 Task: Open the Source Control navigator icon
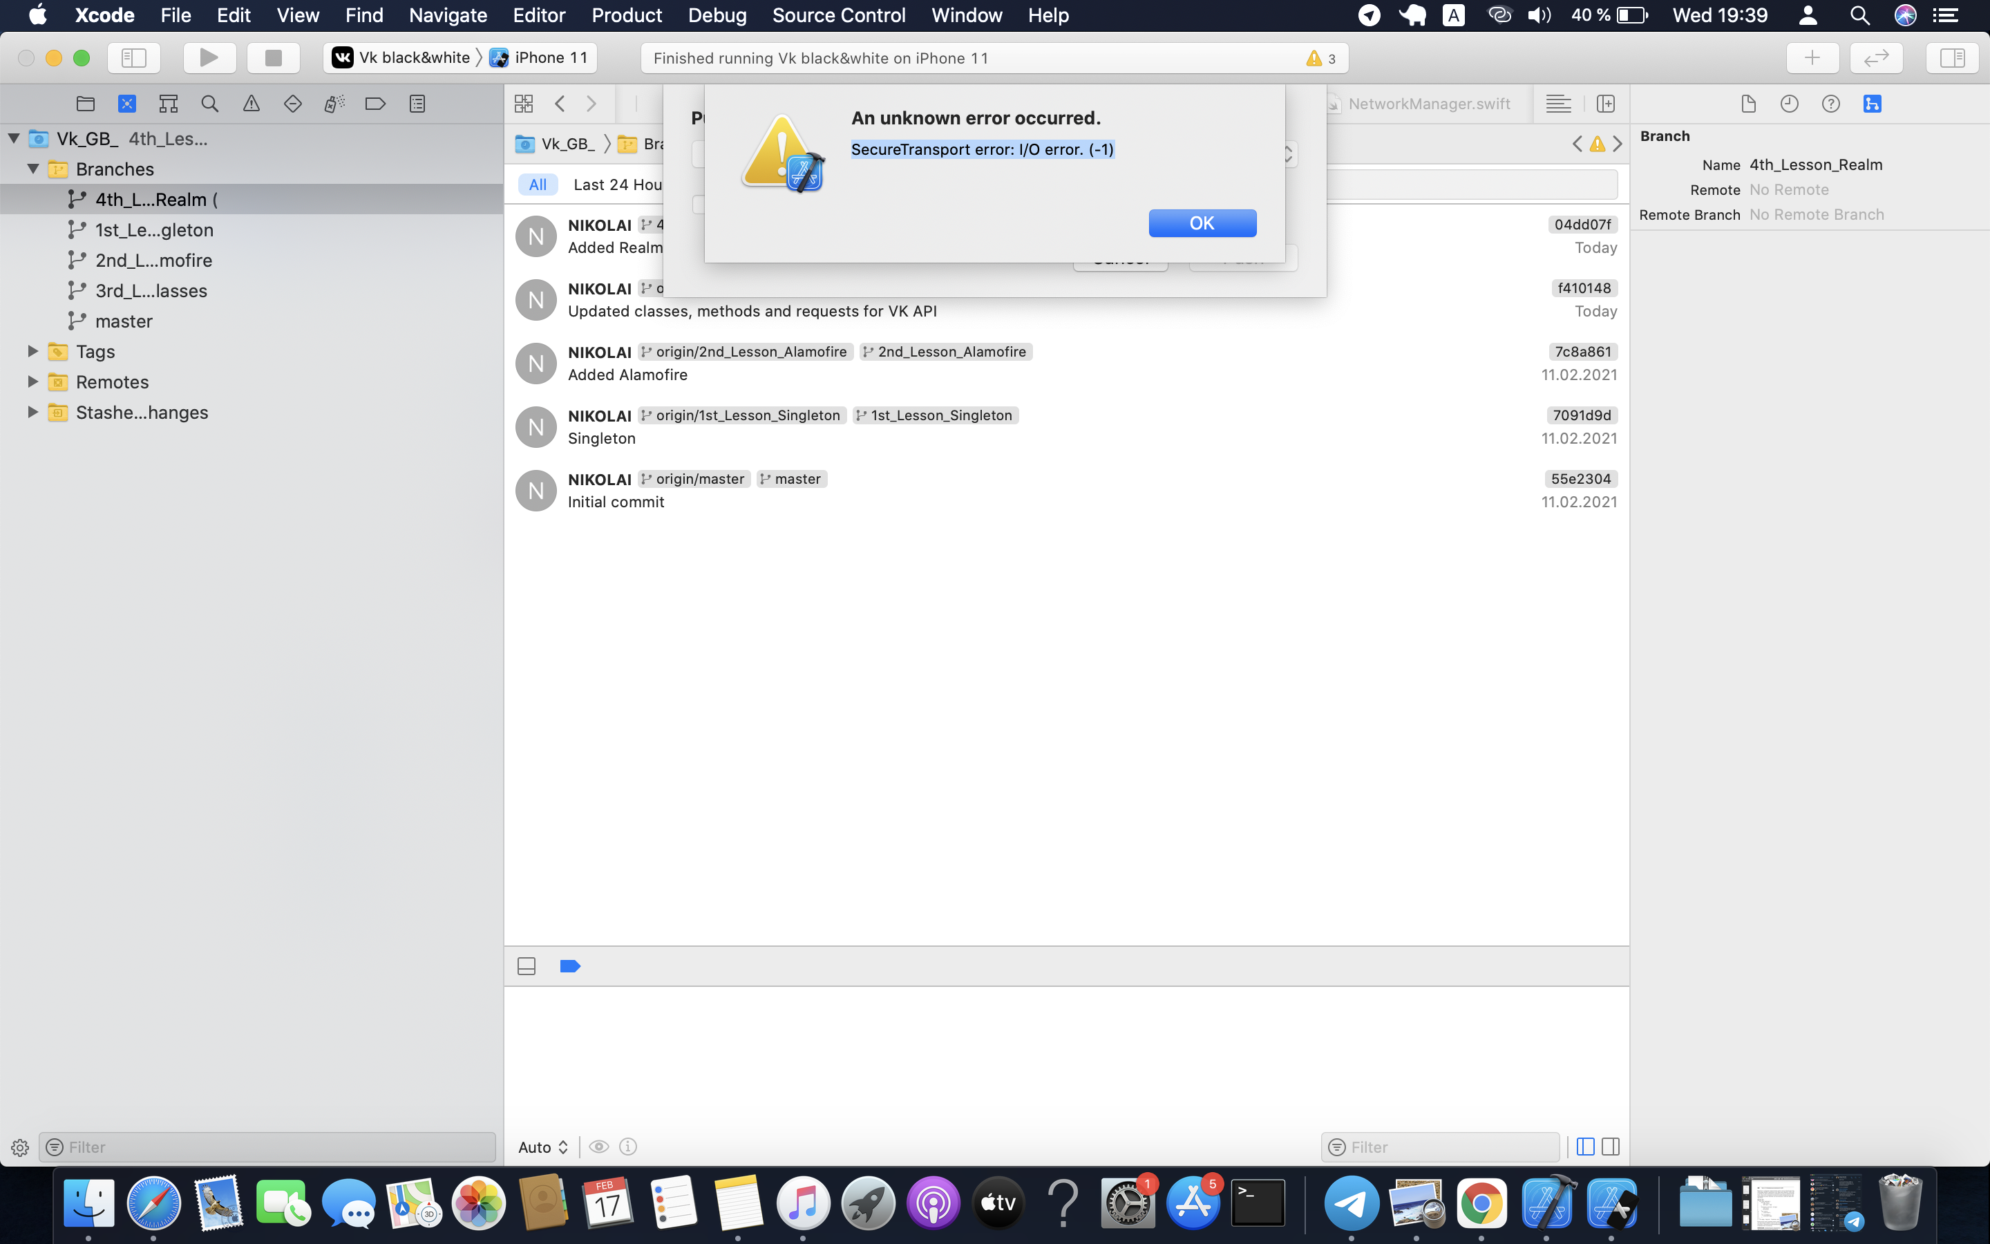click(126, 104)
